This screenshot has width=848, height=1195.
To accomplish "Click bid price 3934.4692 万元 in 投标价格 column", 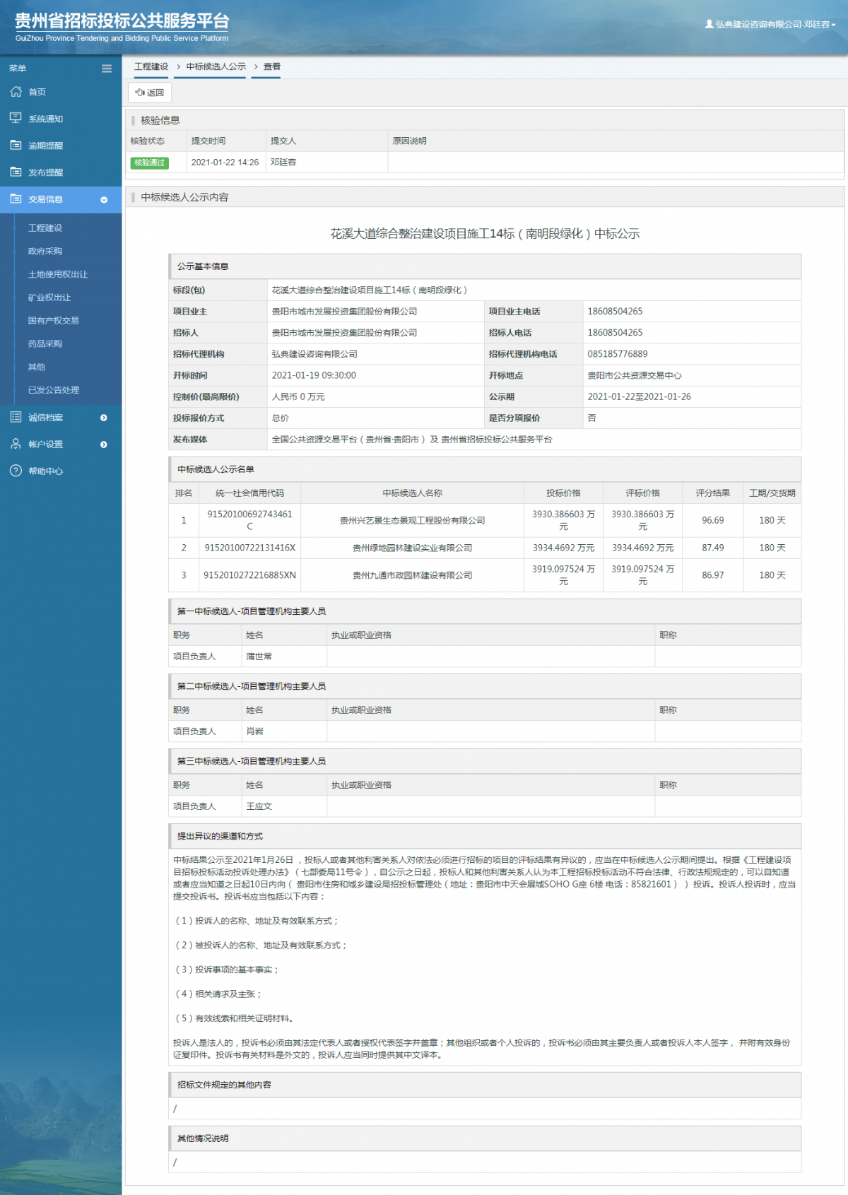I will 564,548.
